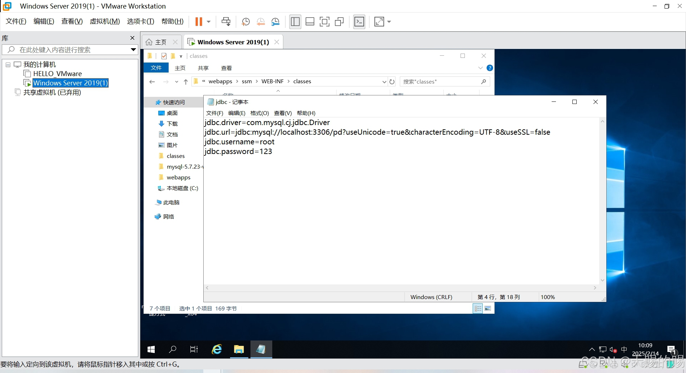Image resolution: width=686 pixels, height=373 pixels.
Task: Open the library search filter dropdown
Action: point(133,50)
